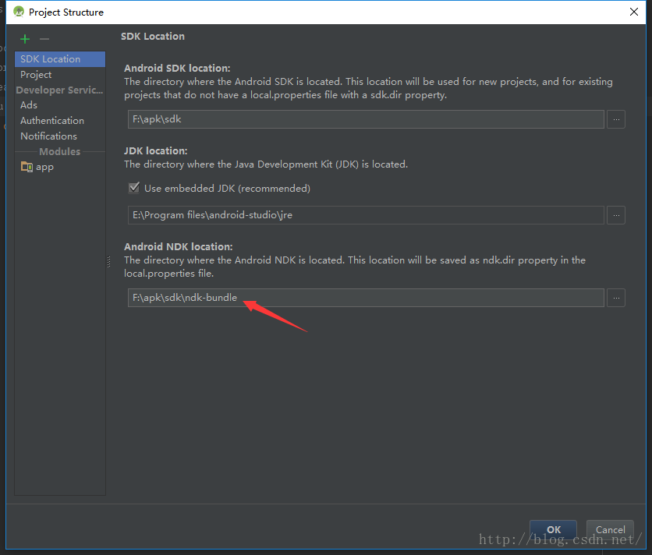The width and height of the screenshot is (652, 555).
Task: Click the minus remove module icon
Action: coord(44,39)
